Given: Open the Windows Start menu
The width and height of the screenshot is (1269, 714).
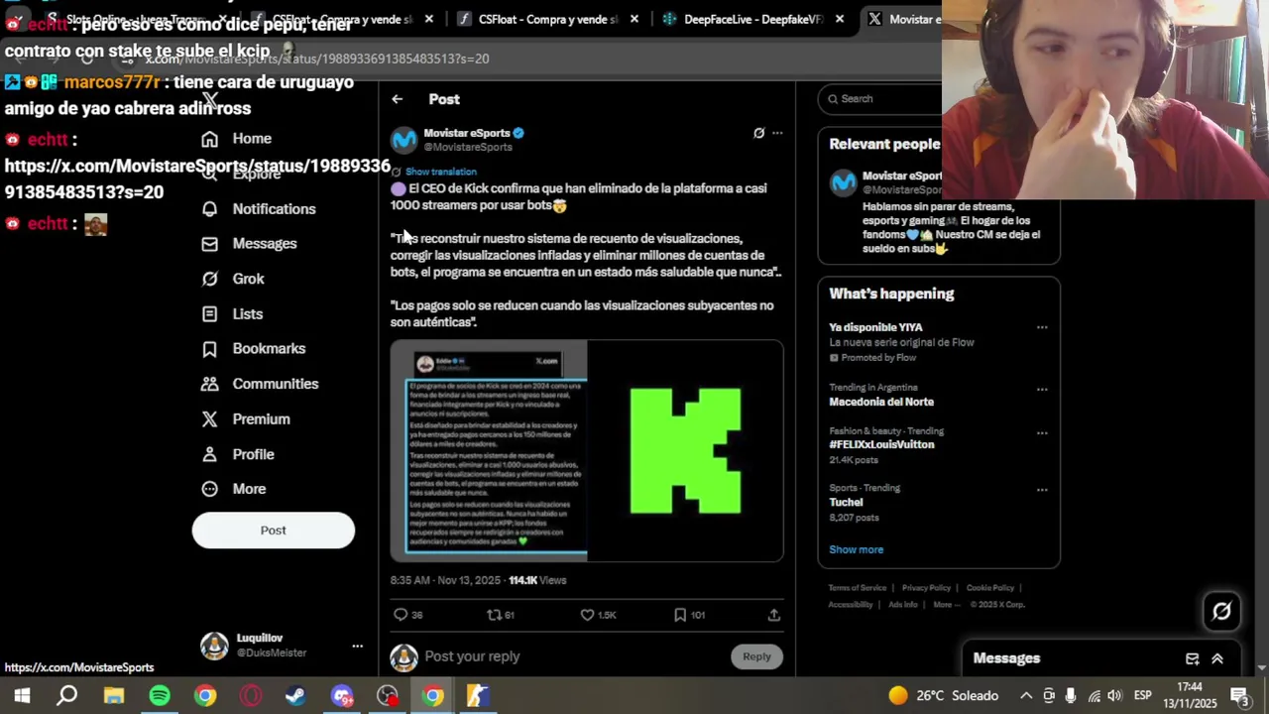Looking at the screenshot, I should [22, 696].
